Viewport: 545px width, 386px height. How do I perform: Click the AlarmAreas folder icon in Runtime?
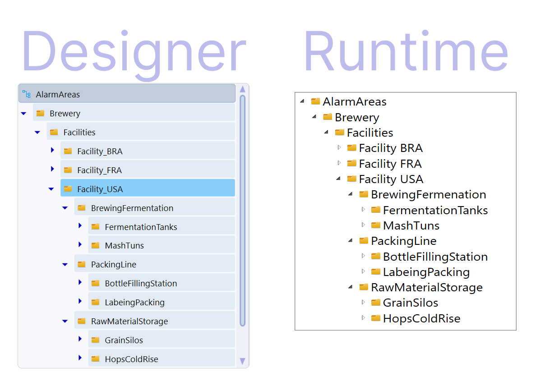point(315,101)
